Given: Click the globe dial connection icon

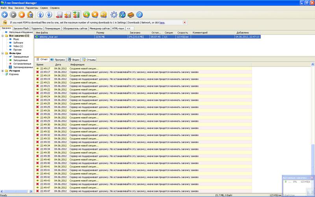Looking at the screenshot, I should tap(122, 15).
